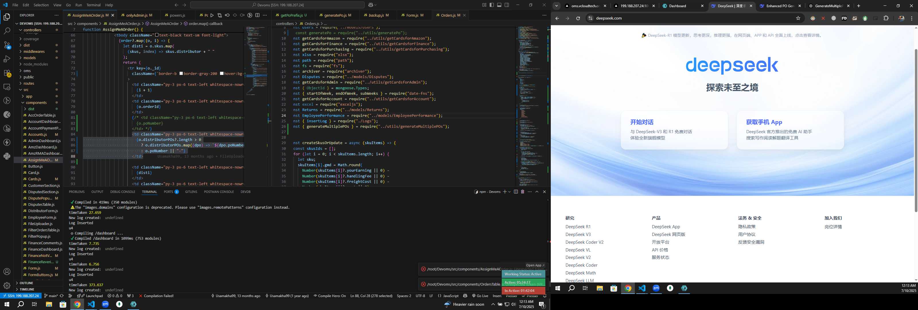Click Go Back arrow in VS Code title bar

(x=176, y=5)
